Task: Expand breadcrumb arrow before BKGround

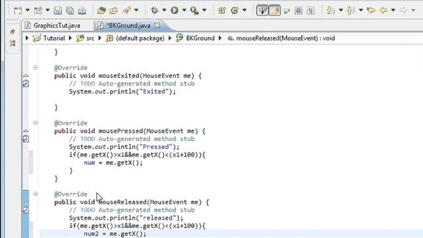Action: (x=170, y=38)
